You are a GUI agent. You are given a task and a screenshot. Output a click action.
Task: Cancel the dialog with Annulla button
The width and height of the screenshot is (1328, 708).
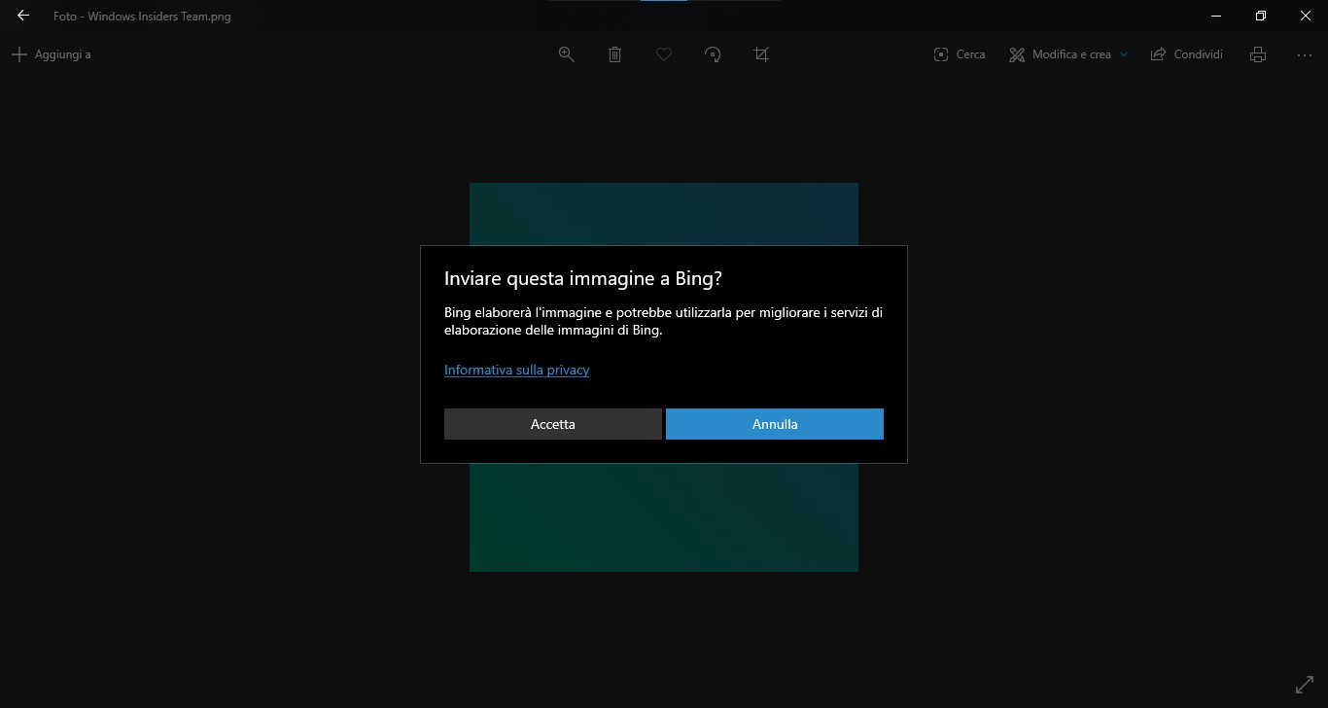pyautogui.click(x=775, y=424)
